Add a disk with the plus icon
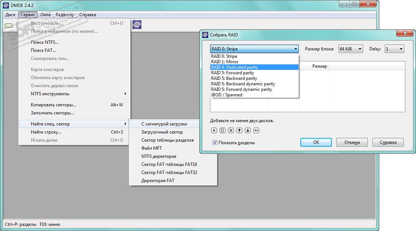416x231 pixels. (x=214, y=130)
